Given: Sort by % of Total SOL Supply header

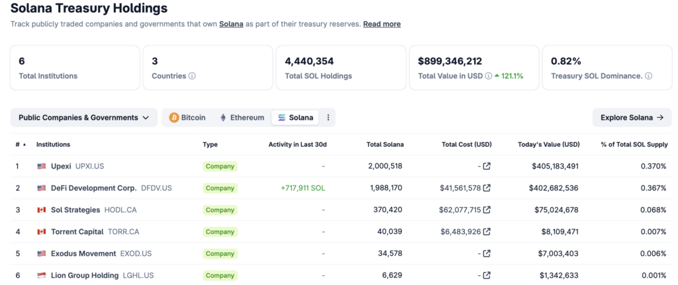Looking at the screenshot, I should pos(634,145).
